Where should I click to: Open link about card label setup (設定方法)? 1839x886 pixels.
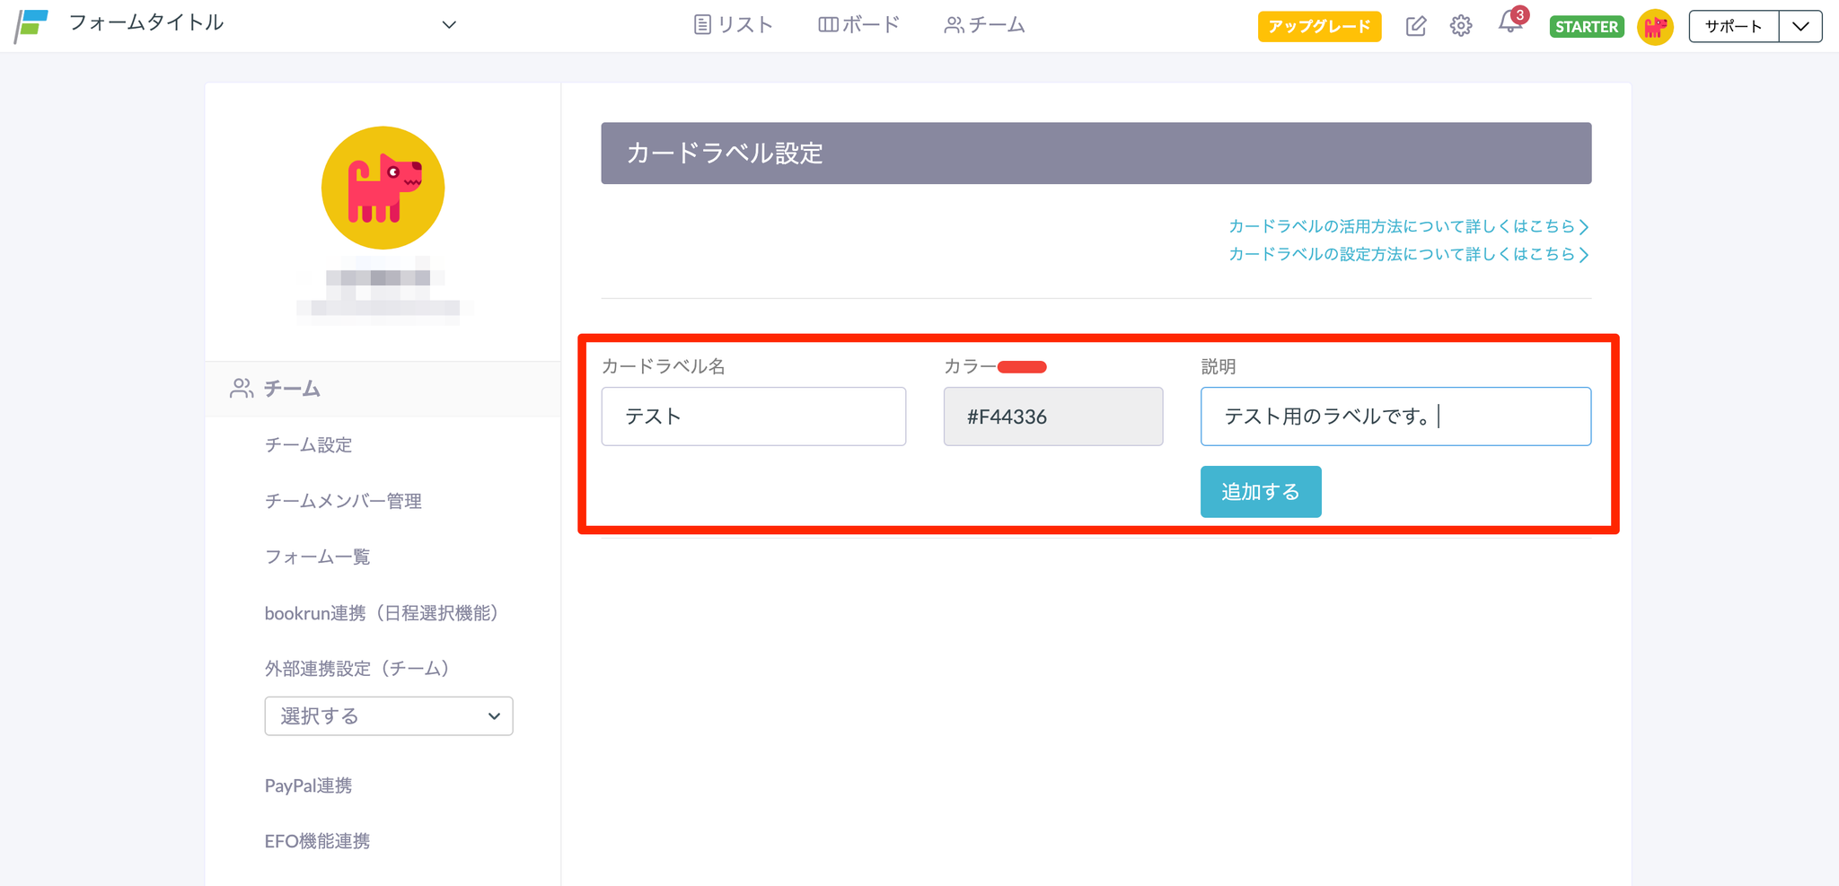click(x=1407, y=254)
